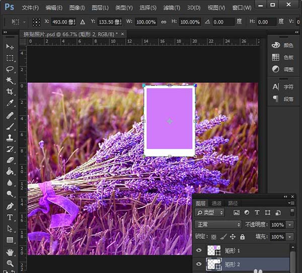Screen dimensions: 302x273
Task: Open the blend mode 正常 dropdown
Action: point(218,224)
